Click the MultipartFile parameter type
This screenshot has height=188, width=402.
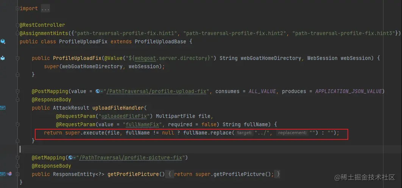[176, 116]
